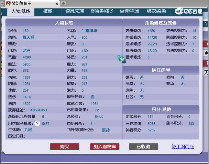The width and height of the screenshot is (209, 164).
Task: Open the 使用网页版 link
Action: pos(182,147)
